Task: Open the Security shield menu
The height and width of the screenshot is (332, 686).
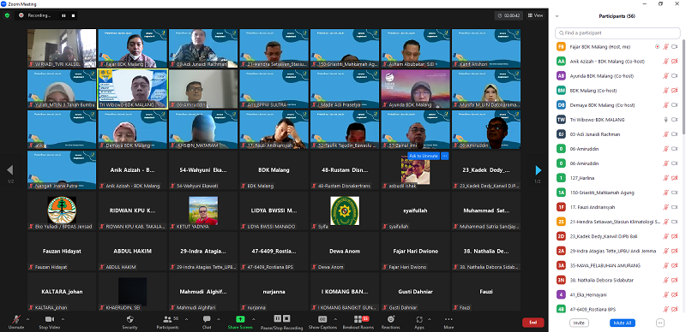Action: [x=129, y=319]
